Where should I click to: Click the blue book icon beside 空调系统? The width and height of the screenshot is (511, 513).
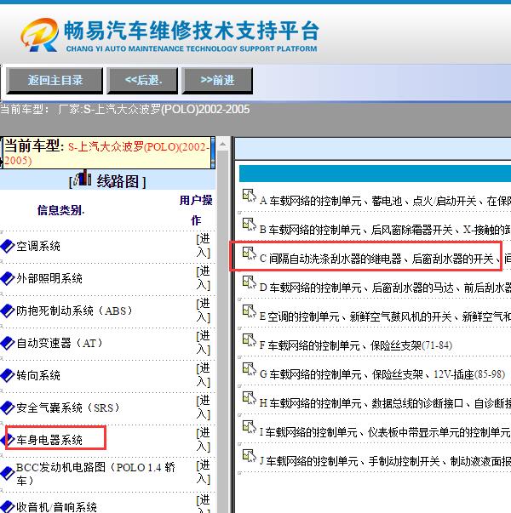click(7, 246)
